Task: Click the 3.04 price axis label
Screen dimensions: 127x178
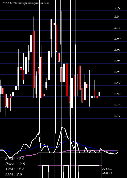Action: tap(117, 50)
